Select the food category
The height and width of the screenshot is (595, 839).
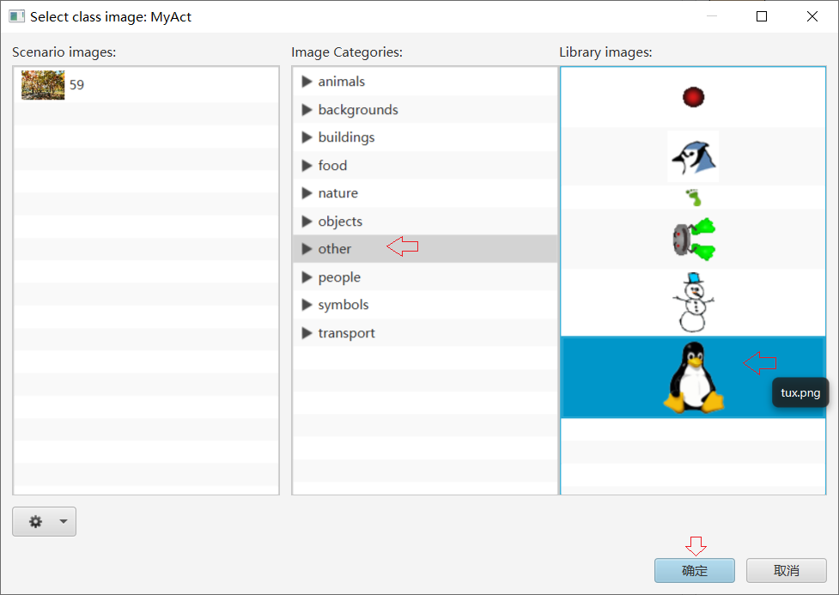click(332, 166)
